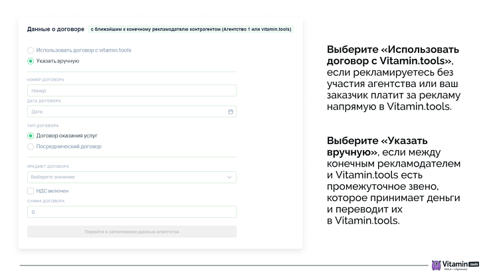Choose 'Договор оказания услуг' contract type

click(31, 136)
